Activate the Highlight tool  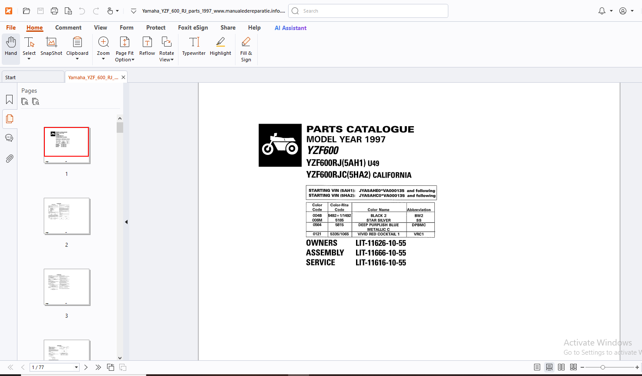(x=220, y=46)
